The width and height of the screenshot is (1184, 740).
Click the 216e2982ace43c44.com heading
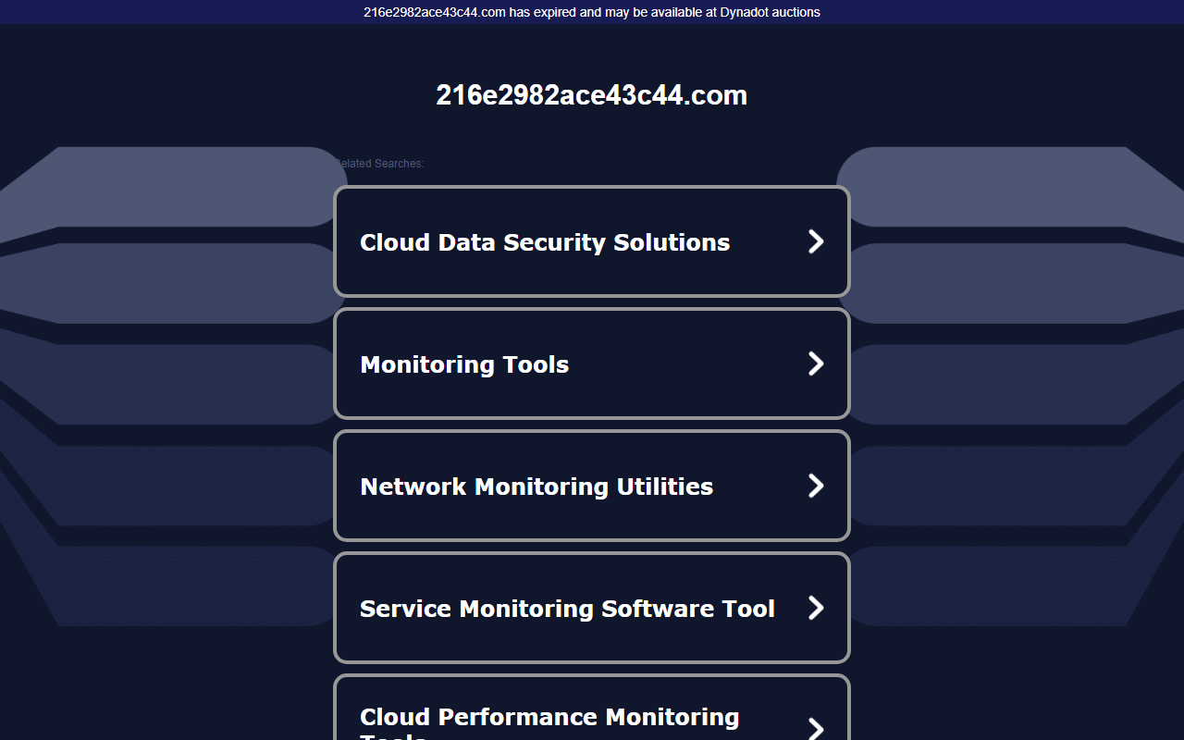pos(592,95)
